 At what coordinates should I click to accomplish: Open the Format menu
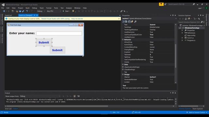pos(49,8)
